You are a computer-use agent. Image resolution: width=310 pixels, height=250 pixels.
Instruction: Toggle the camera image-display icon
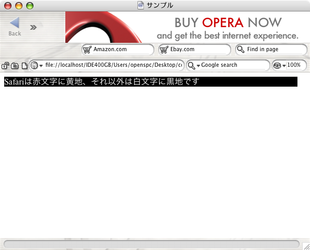pos(15,66)
